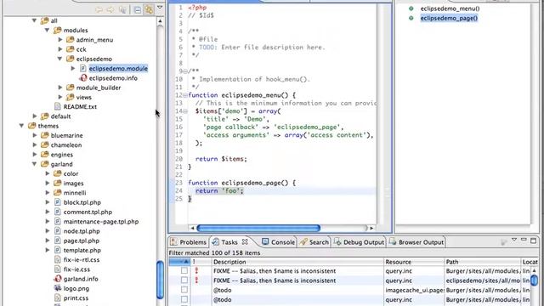This screenshot has width=544, height=306.
Task: Switch to the Debug Output tab
Action: tap(359, 241)
